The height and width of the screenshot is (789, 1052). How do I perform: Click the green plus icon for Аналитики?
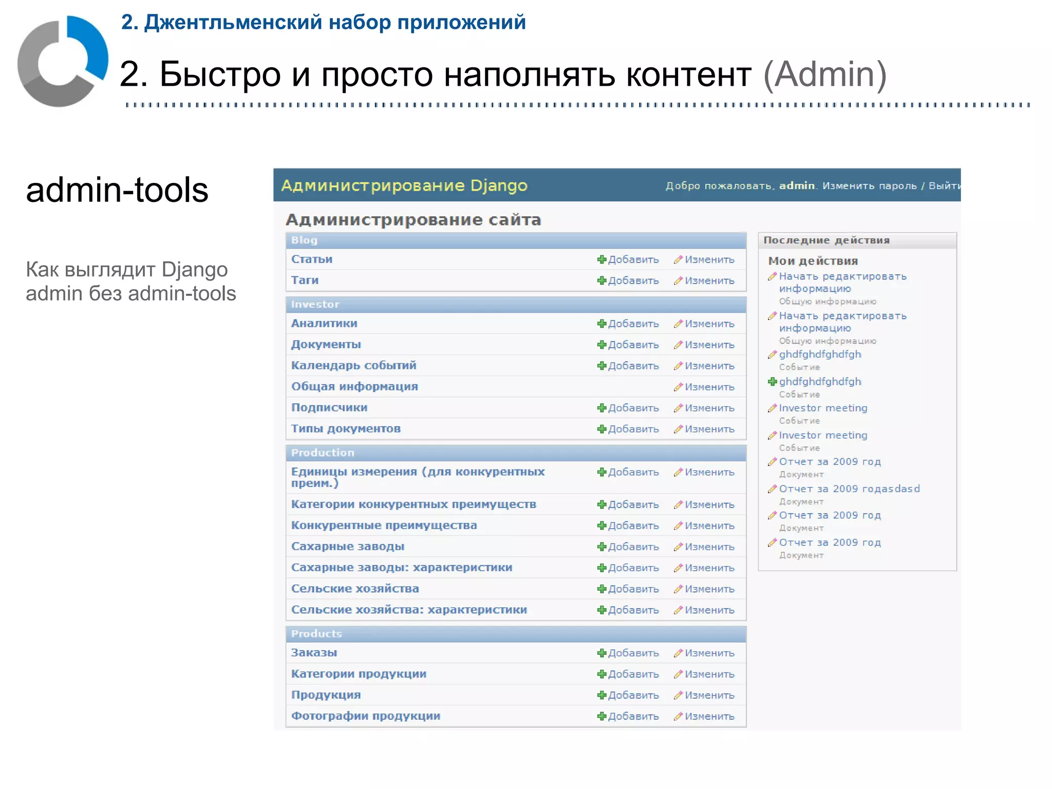[602, 324]
